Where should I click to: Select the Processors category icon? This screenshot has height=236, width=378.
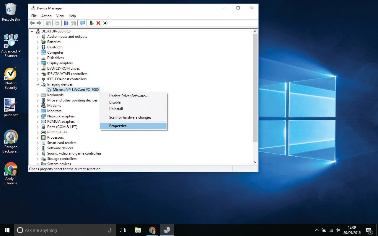(x=43, y=137)
